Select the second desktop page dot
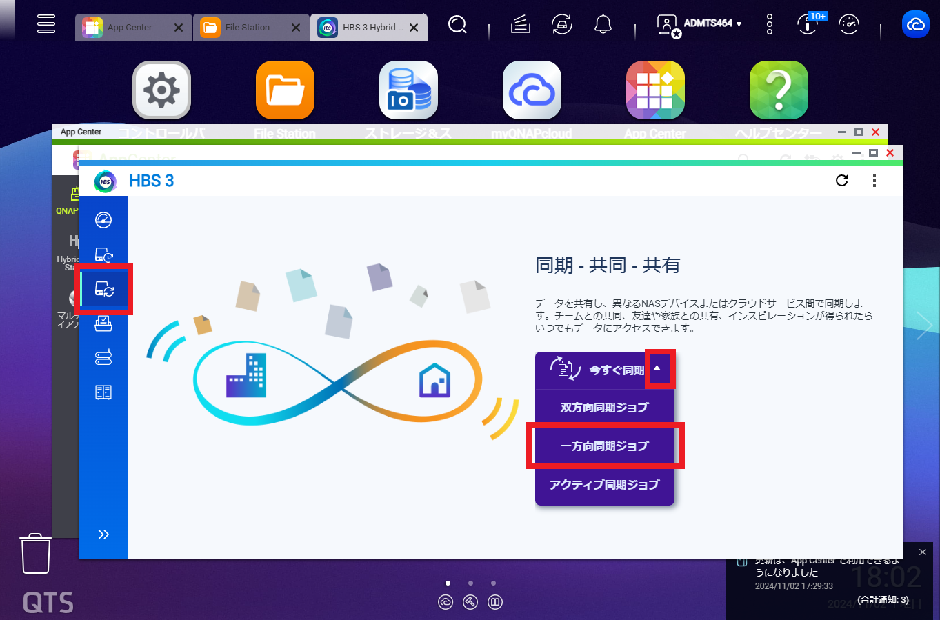The image size is (940, 620). point(470,583)
